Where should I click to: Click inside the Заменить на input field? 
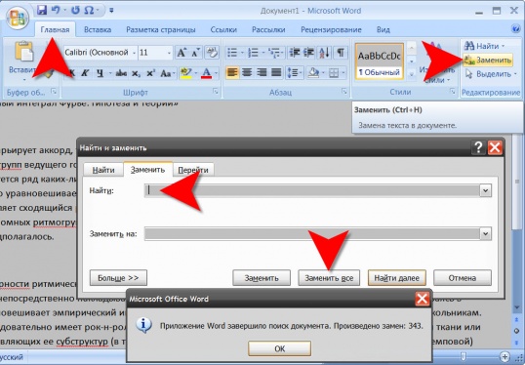click(x=312, y=233)
